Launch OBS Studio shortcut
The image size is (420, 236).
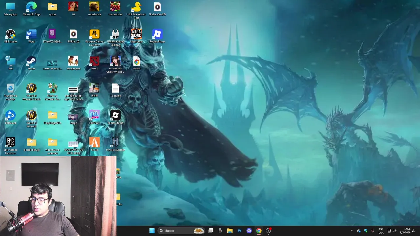pyautogui.click(x=10, y=36)
